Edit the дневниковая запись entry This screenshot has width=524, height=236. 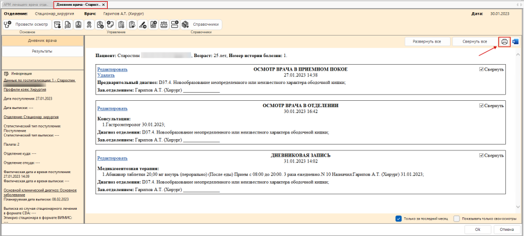tap(112, 158)
